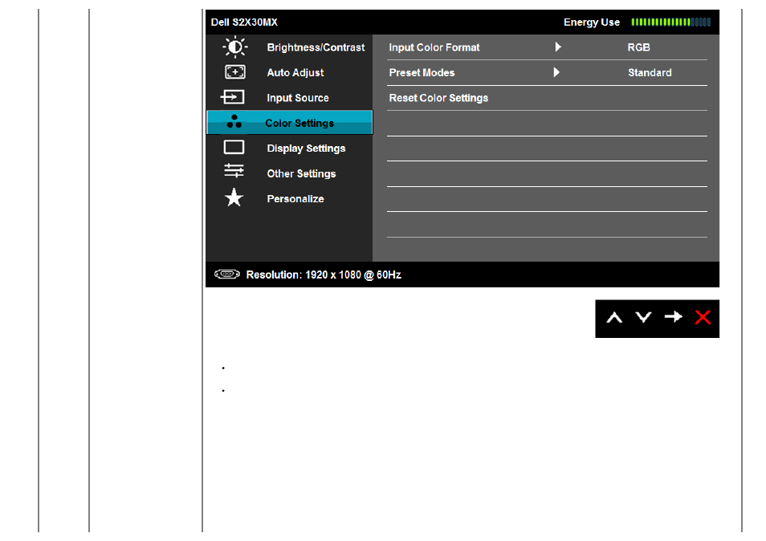Click the Display Settings rectangle icon
The height and width of the screenshot is (541, 766).
[234, 148]
